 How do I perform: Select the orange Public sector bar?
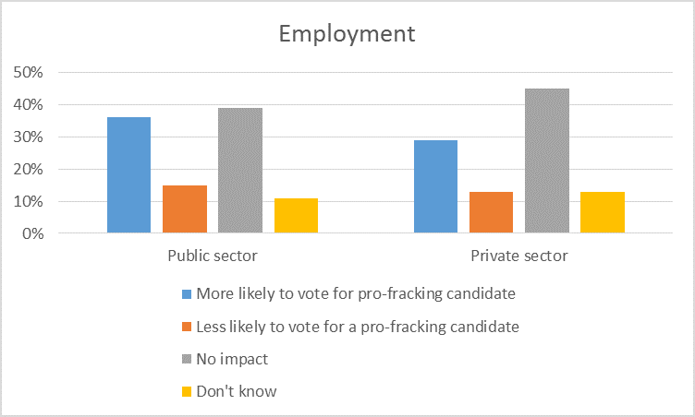coord(184,209)
